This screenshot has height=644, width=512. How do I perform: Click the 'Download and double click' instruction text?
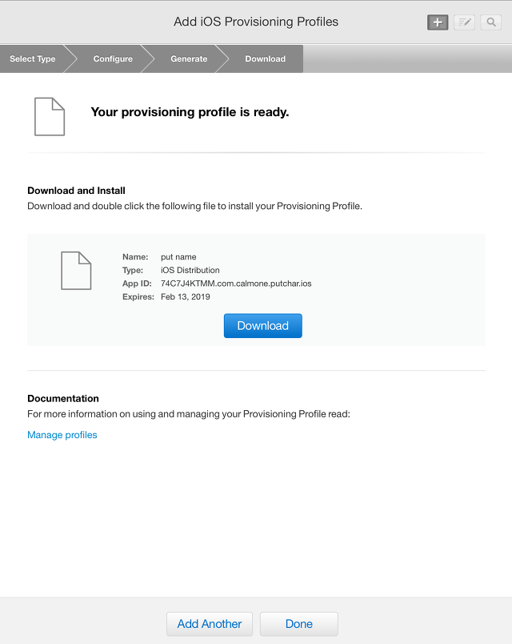click(x=195, y=206)
